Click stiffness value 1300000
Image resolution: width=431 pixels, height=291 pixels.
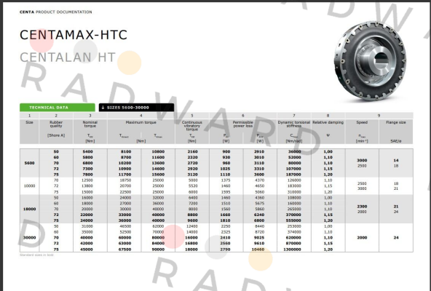(x=292, y=250)
